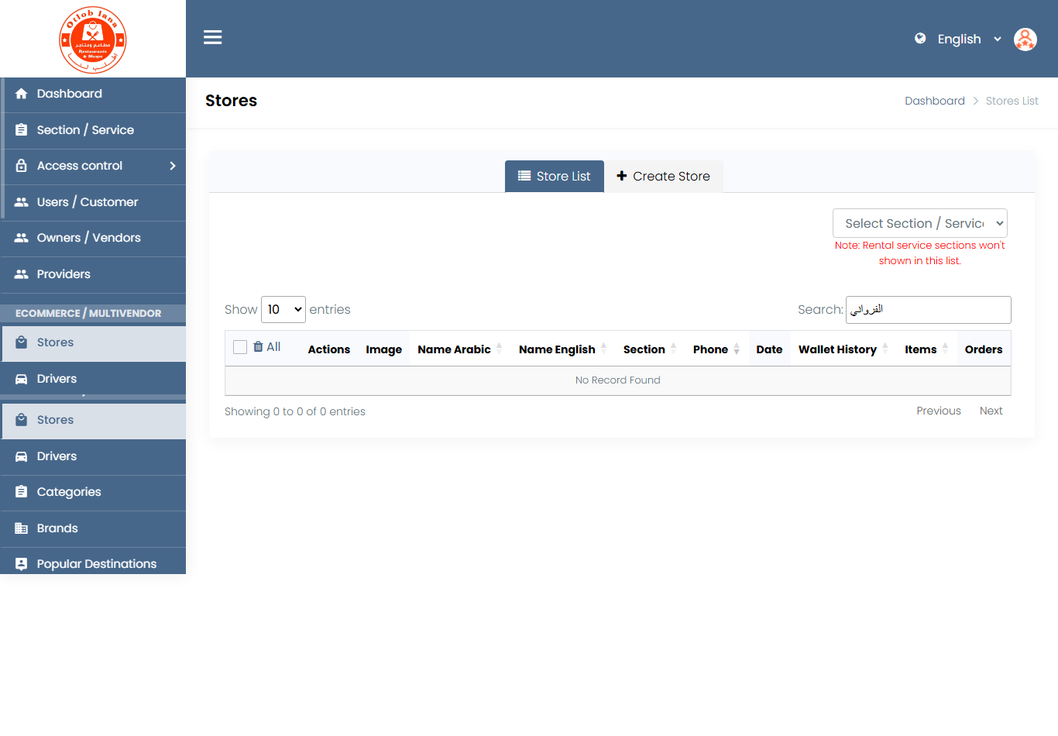
Task: Switch to the Create Store tab
Action: pyautogui.click(x=663, y=177)
